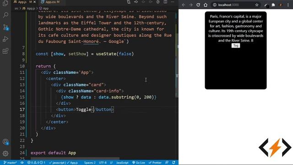Click the useState(false) line 8
The height and width of the screenshot is (165, 293).
click(x=85, y=54)
